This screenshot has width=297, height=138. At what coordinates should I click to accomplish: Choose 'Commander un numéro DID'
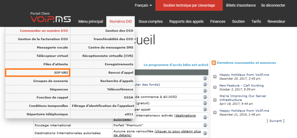click(37, 31)
